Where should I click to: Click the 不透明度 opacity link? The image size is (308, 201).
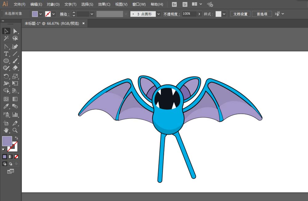(172, 14)
